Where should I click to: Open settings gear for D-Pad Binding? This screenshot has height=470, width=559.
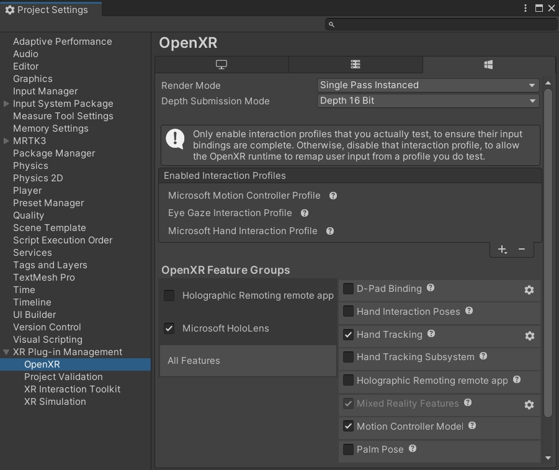[529, 290]
